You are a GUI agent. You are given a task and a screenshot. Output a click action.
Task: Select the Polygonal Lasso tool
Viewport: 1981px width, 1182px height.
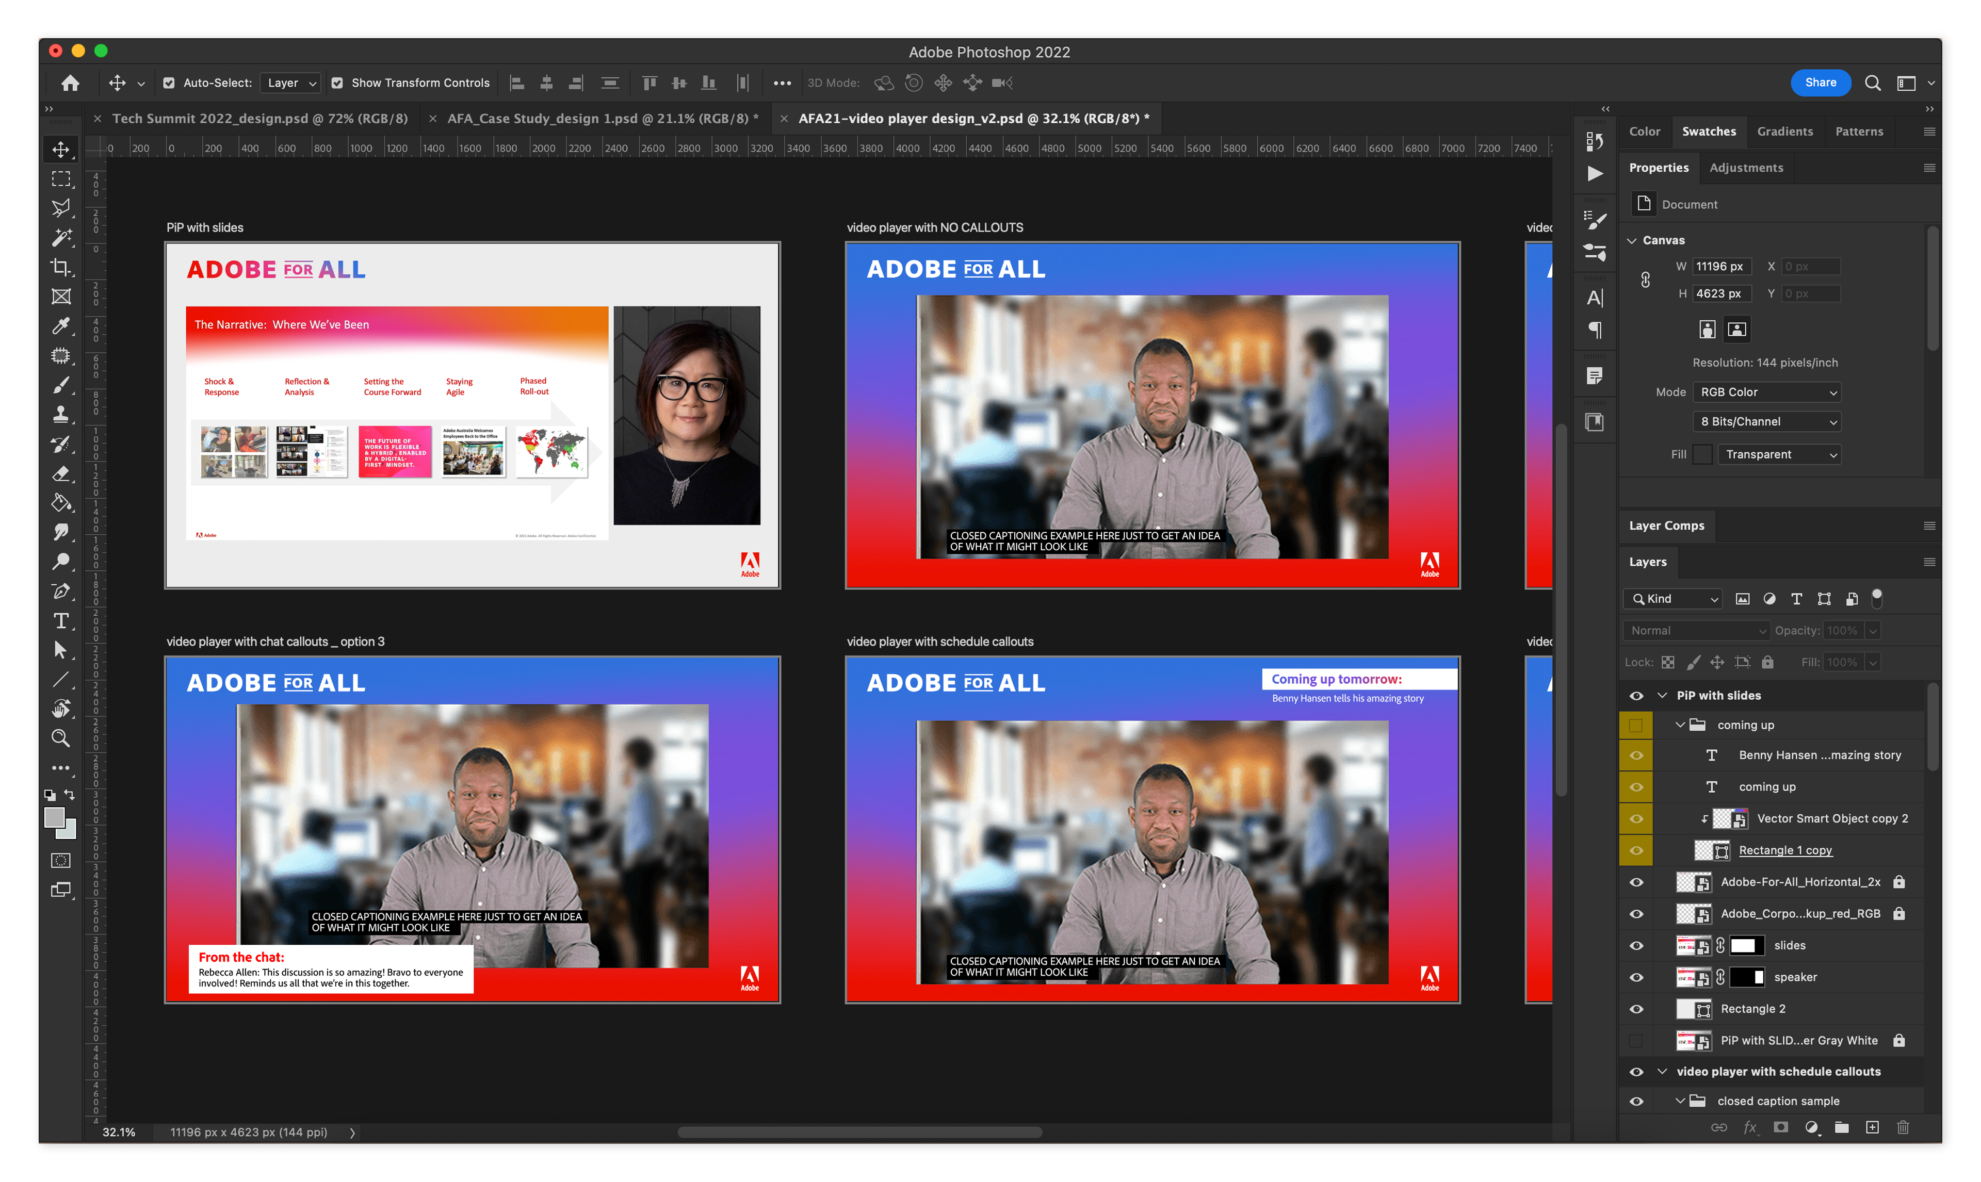point(60,208)
